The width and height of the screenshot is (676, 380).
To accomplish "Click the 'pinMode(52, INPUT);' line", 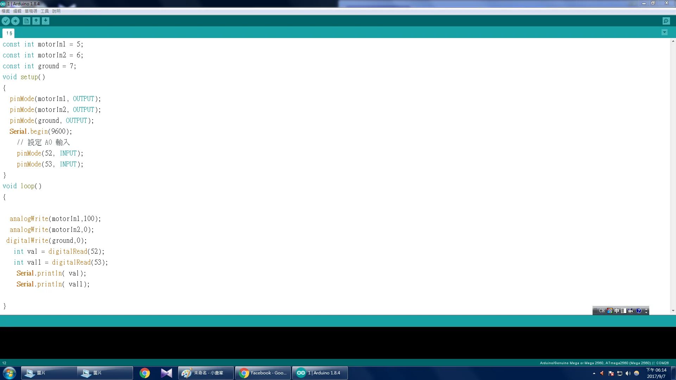I will tap(50, 153).
